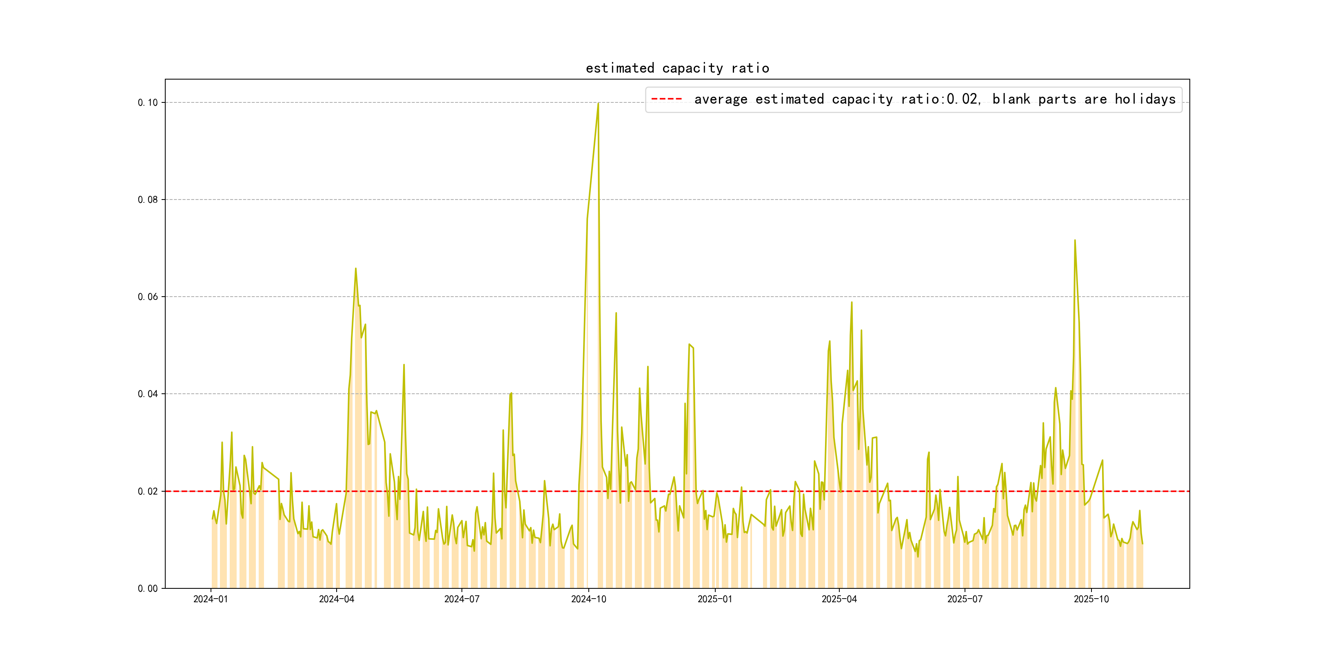Click the 2025-04 x-axis date label

point(839,599)
